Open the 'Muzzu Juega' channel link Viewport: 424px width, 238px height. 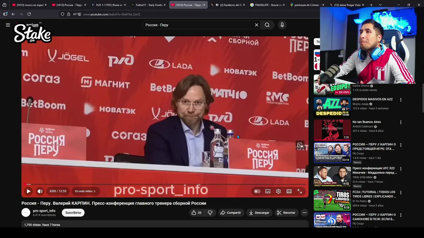click(x=360, y=104)
